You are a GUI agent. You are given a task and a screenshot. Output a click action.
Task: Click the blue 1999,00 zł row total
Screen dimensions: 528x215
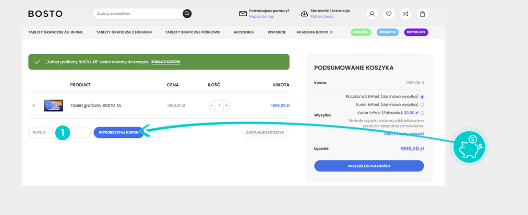[x=280, y=105]
